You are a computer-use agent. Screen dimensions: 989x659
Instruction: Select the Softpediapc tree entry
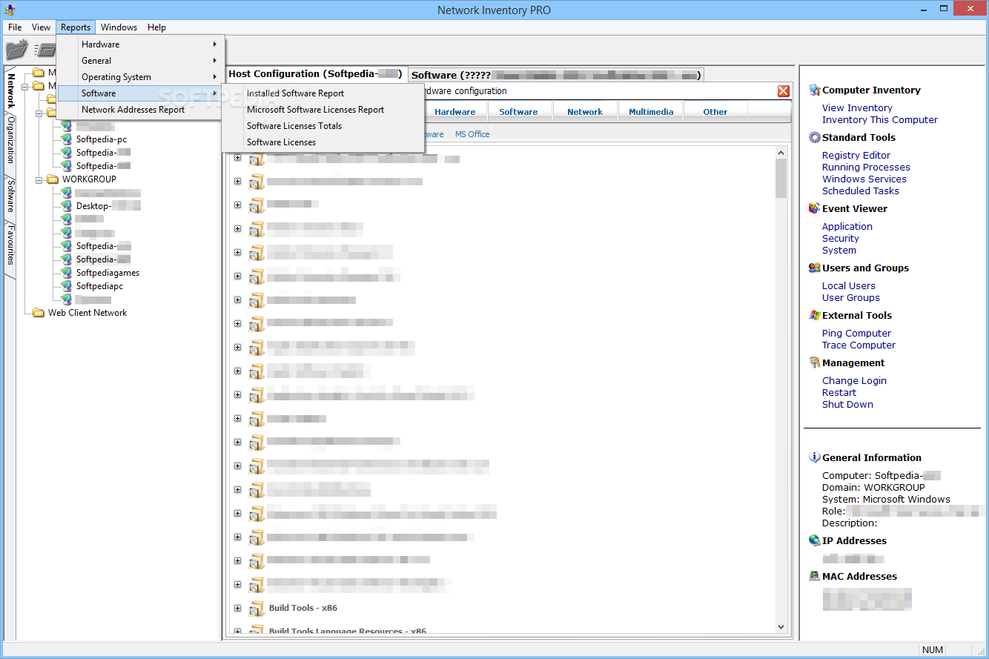[x=99, y=286]
